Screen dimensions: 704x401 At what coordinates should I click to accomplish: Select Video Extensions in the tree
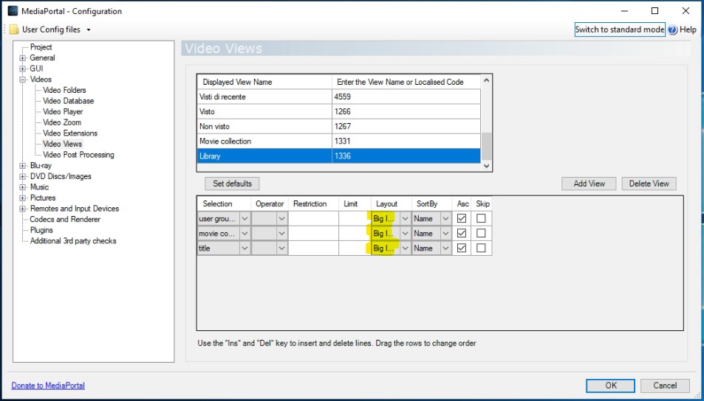(x=70, y=133)
